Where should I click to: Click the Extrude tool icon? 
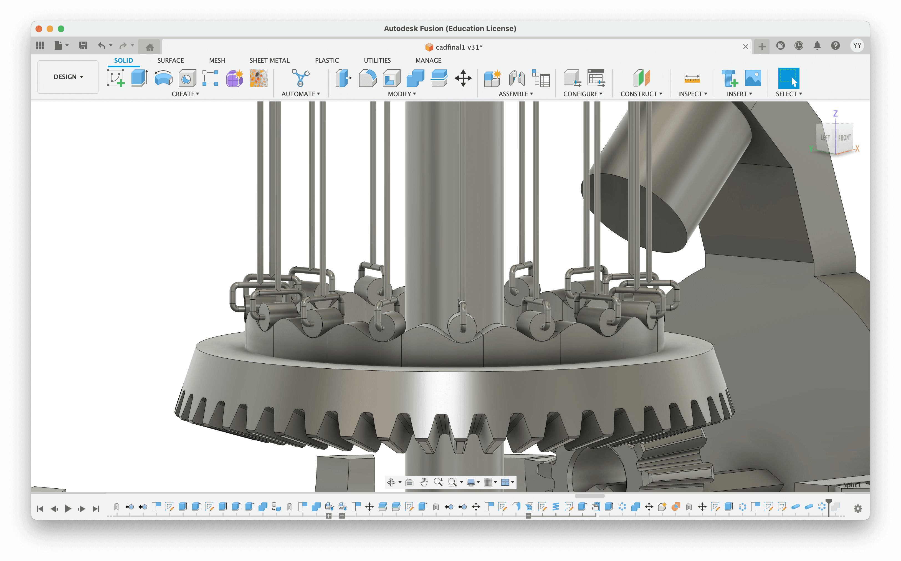140,78
